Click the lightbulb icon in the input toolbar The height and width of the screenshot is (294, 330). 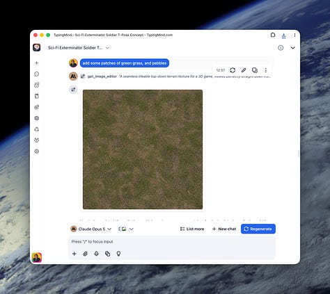(118, 254)
